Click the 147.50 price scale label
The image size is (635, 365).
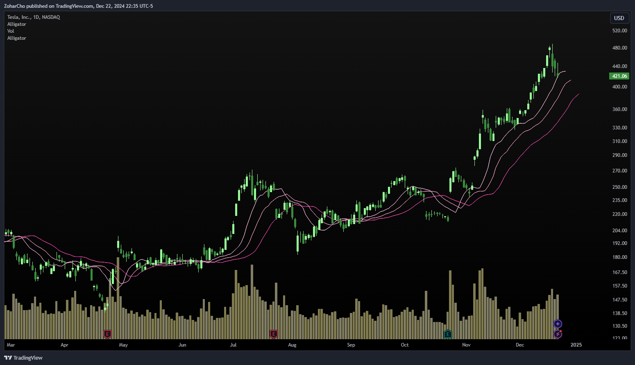click(619, 300)
